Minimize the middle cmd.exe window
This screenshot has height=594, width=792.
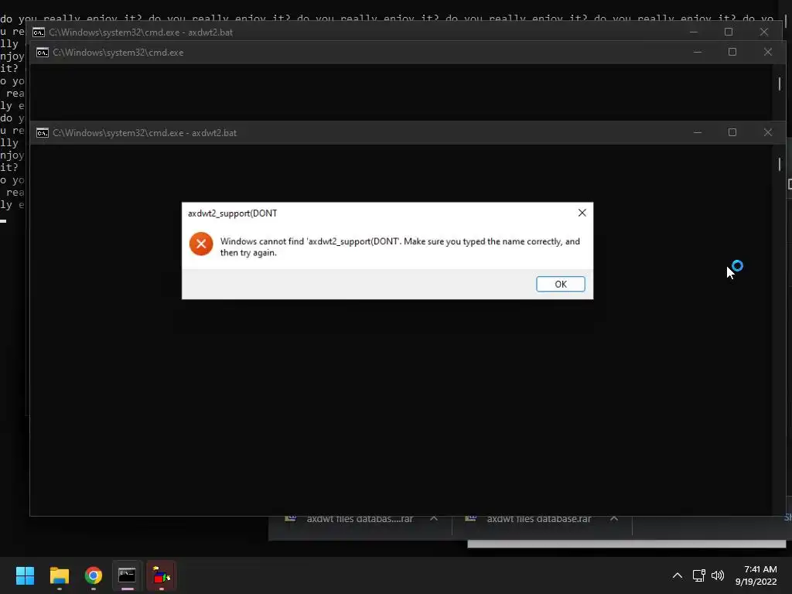click(x=698, y=52)
